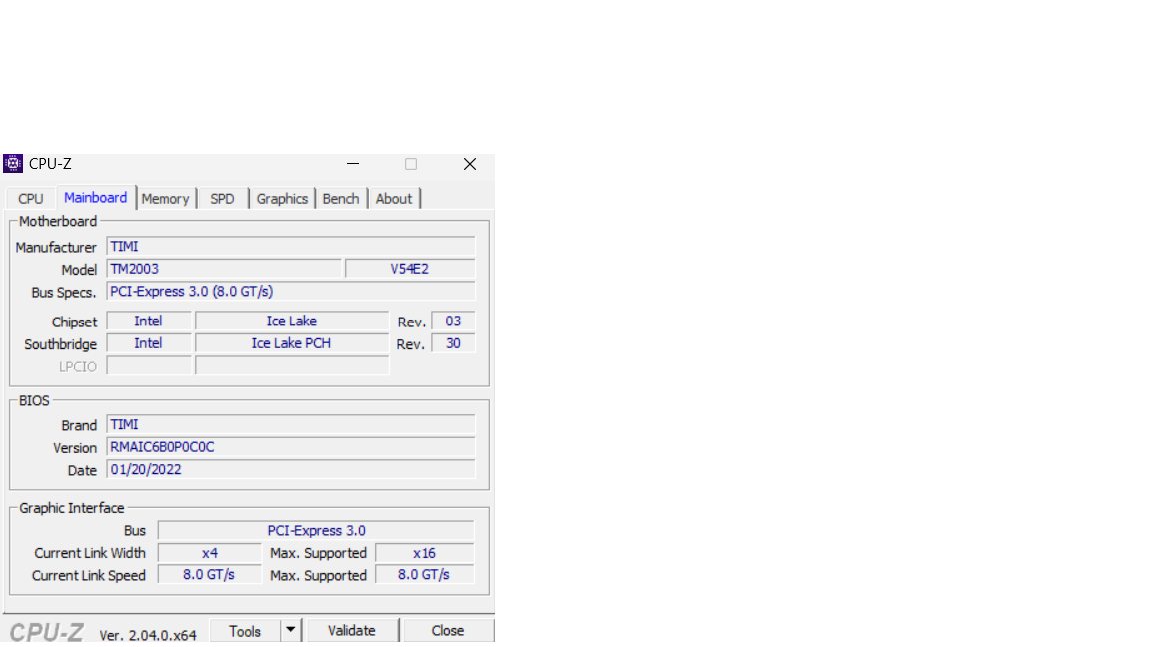1151x647 pixels.
Task: Click the version text Ver. 2.04.0.x64
Action: (x=148, y=635)
